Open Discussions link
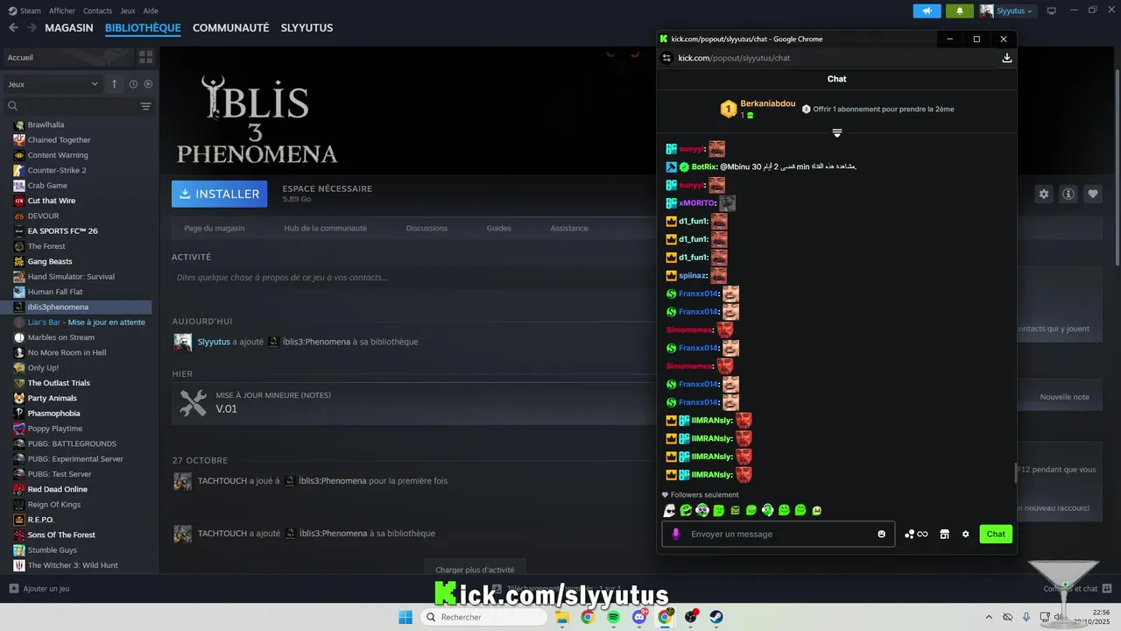This screenshot has height=631, width=1121. coord(427,228)
